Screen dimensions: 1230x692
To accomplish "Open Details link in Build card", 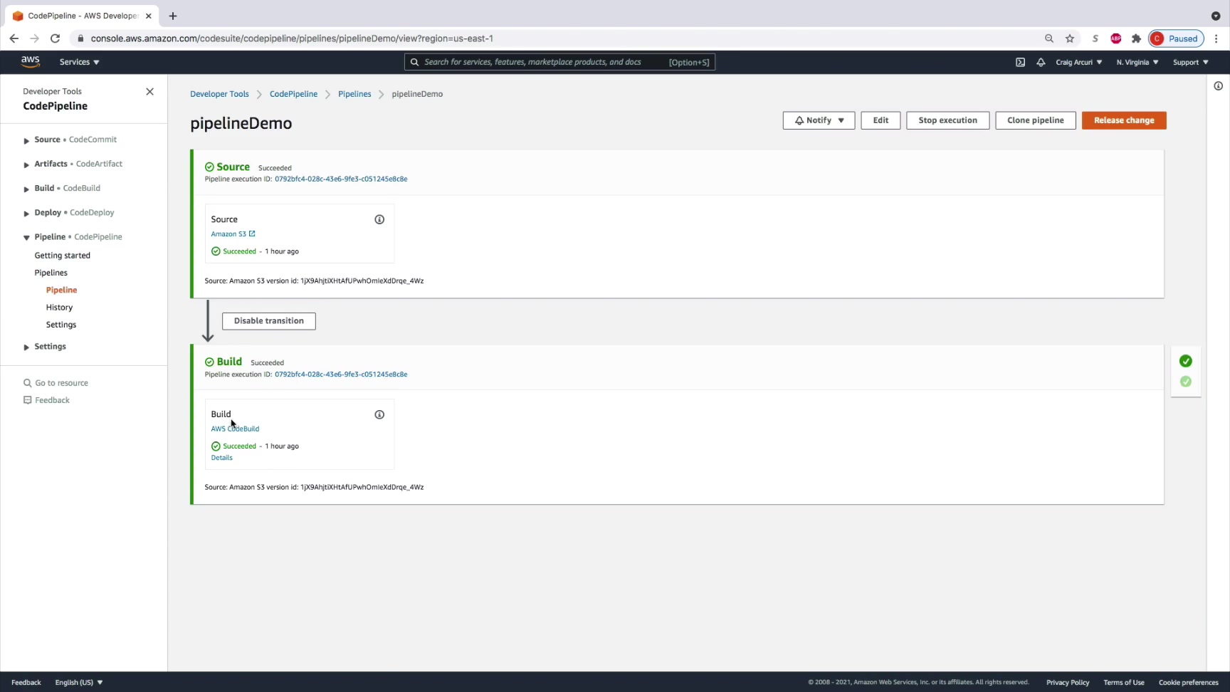I will tap(221, 458).
